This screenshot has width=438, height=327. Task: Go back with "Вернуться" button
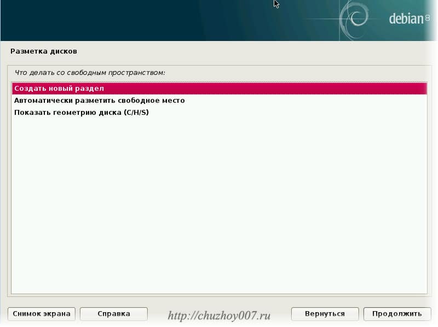click(325, 314)
